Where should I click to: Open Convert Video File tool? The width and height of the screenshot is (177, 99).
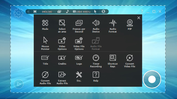[130, 61]
